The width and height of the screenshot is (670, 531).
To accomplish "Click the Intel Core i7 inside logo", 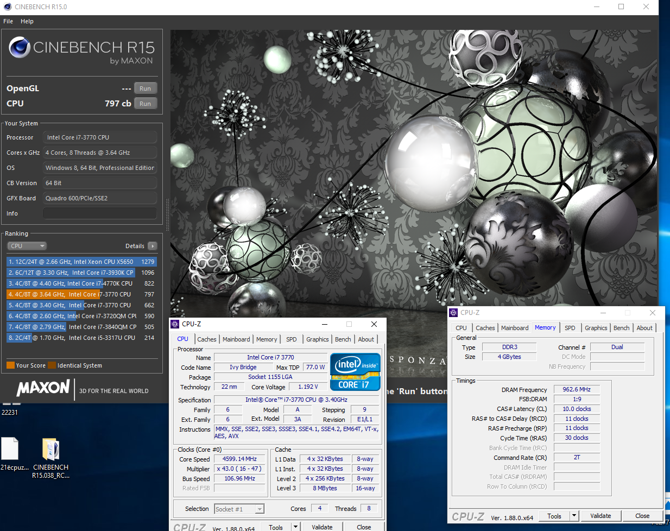I will [355, 372].
